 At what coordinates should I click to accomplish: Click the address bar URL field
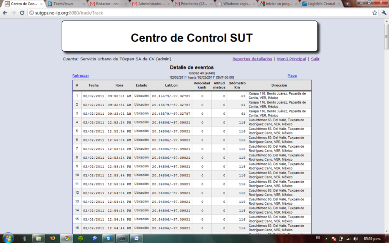tap(200, 13)
